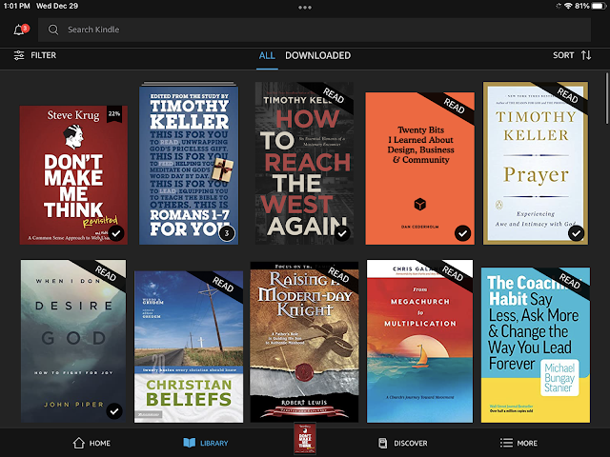Image resolution: width=610 pixels, height=457 pixels.
Task: Tap checkmark on Twenty Bits book
Action: click(x=462, y=233)
